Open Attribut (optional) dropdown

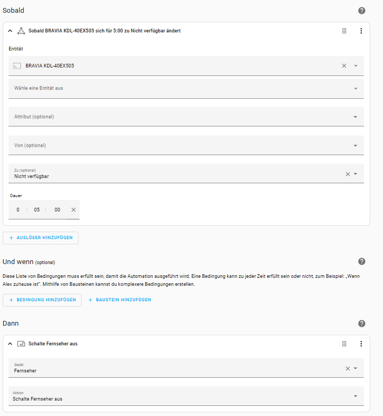coord(186,117)
